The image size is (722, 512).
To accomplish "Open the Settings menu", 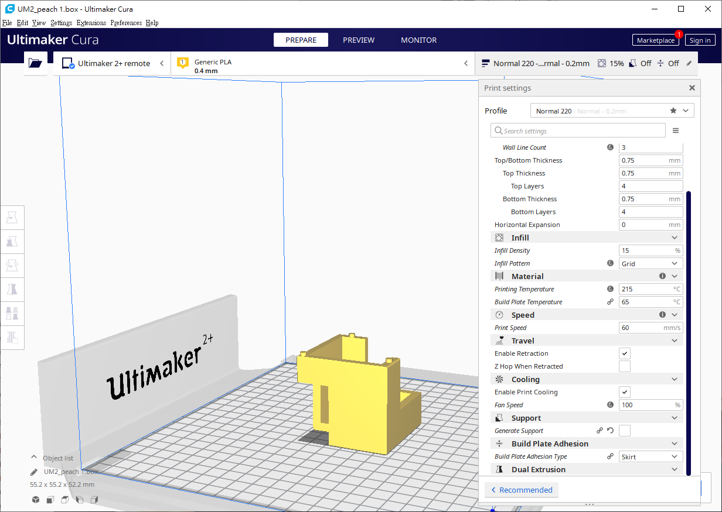I will [x=61, y=23].
